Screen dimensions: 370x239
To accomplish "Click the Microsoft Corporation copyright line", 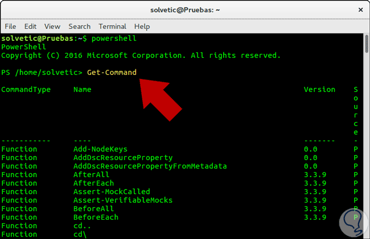I will pyautogui.click(x=141, y=55).
